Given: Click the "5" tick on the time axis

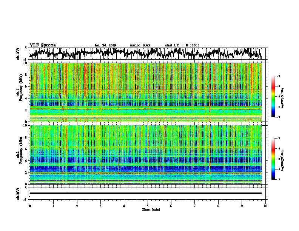Looking at the screenshot, I should pyautogui.click(x=148, y=206).
